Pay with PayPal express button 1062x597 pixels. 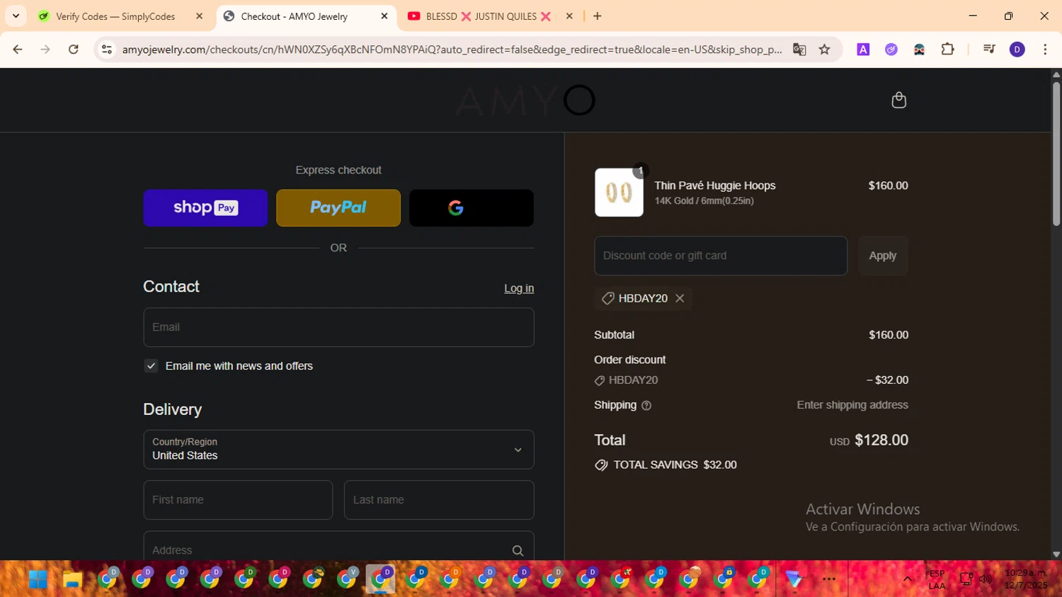(338, 207)
